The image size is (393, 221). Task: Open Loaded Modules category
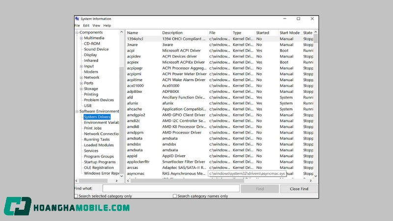(x=99, y=145)
